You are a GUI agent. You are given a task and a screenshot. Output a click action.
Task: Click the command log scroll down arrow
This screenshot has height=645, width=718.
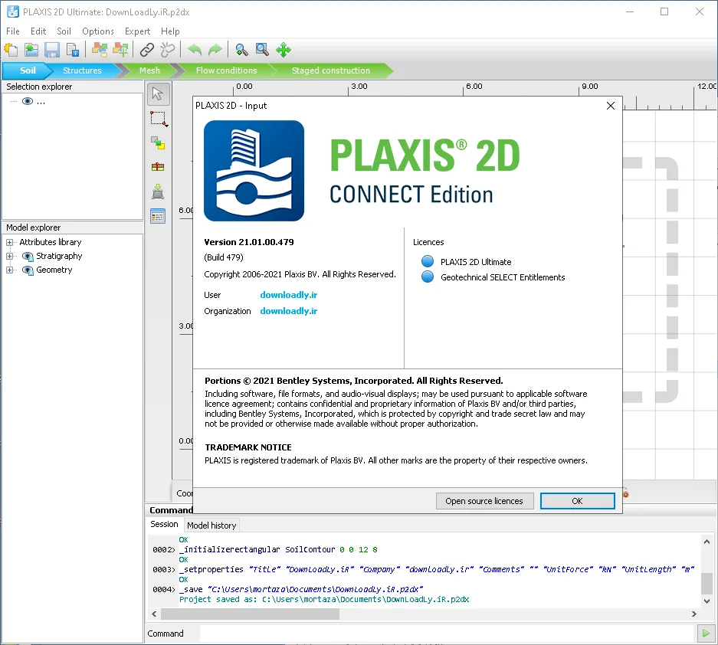coord(707,601)
